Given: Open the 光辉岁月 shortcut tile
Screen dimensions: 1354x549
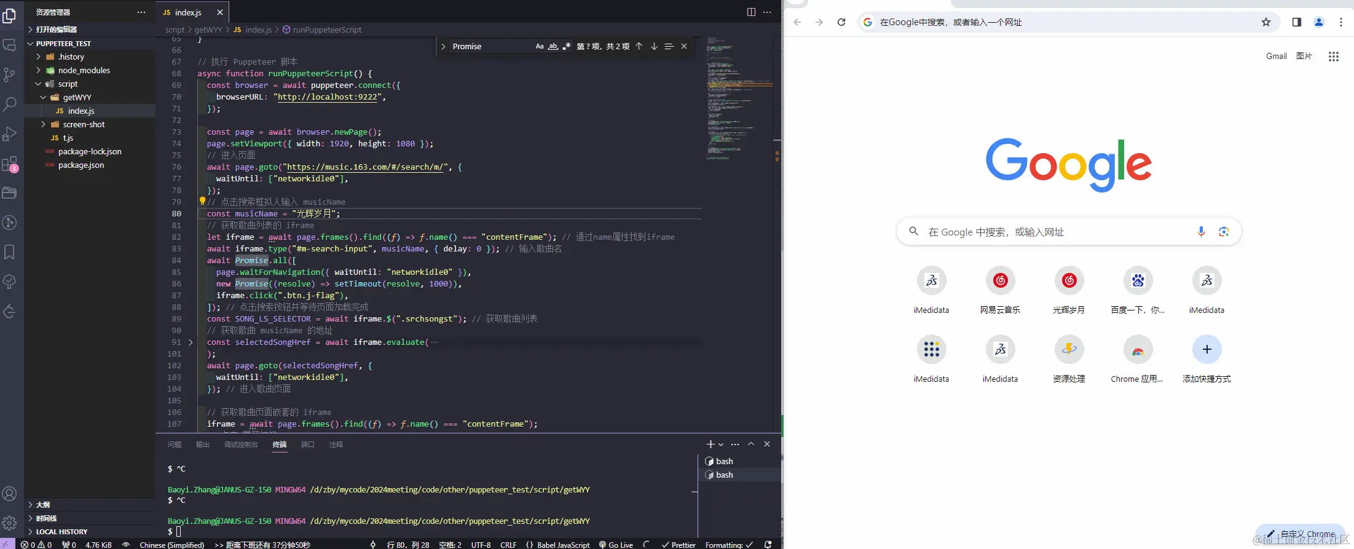Looking at the screenshot, I should (x=1069, y=291).
